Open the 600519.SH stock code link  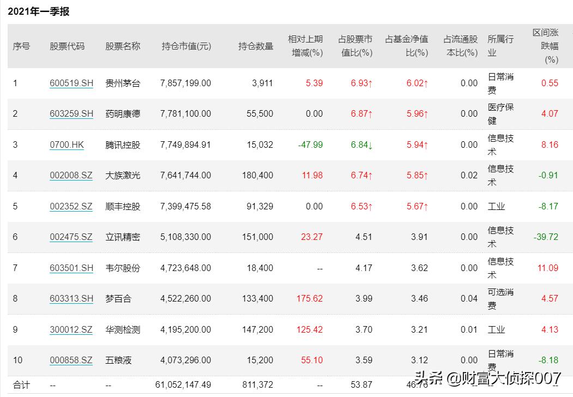[x=71, y=83]
